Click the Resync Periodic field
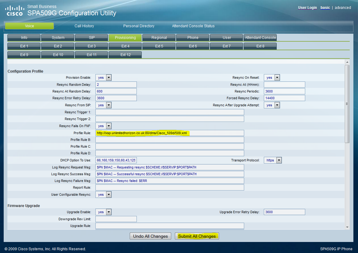Viewport: 358px width, 253px height. [x=284, y=91]
